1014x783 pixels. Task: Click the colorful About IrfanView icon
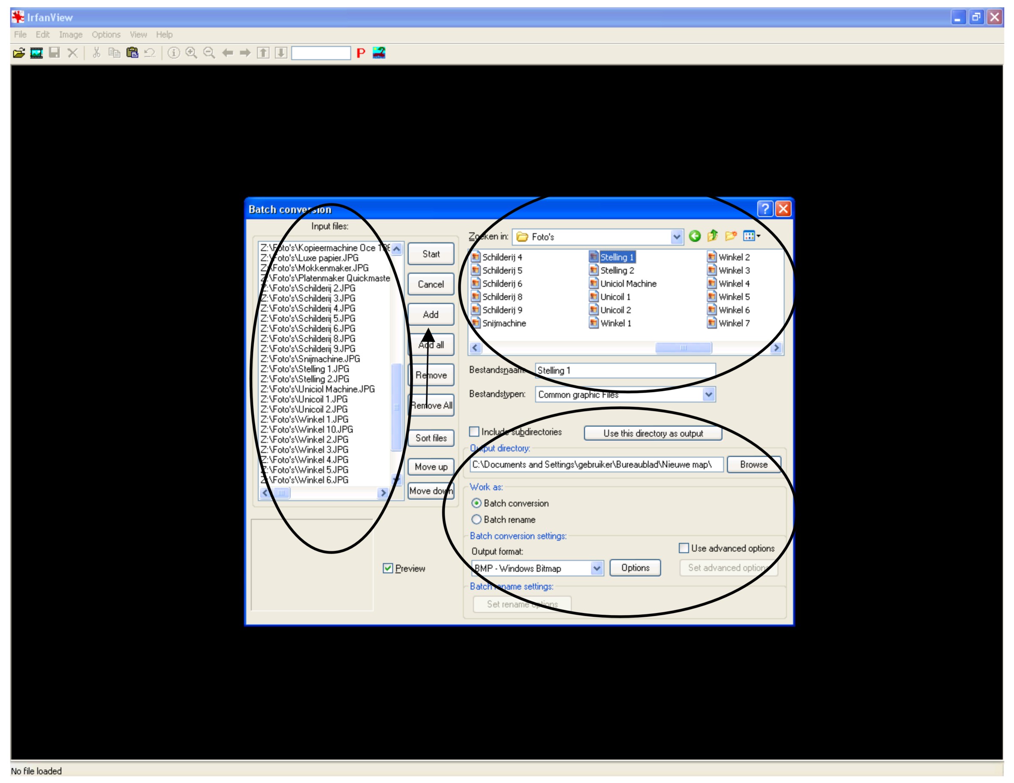[x=379, y=53]
